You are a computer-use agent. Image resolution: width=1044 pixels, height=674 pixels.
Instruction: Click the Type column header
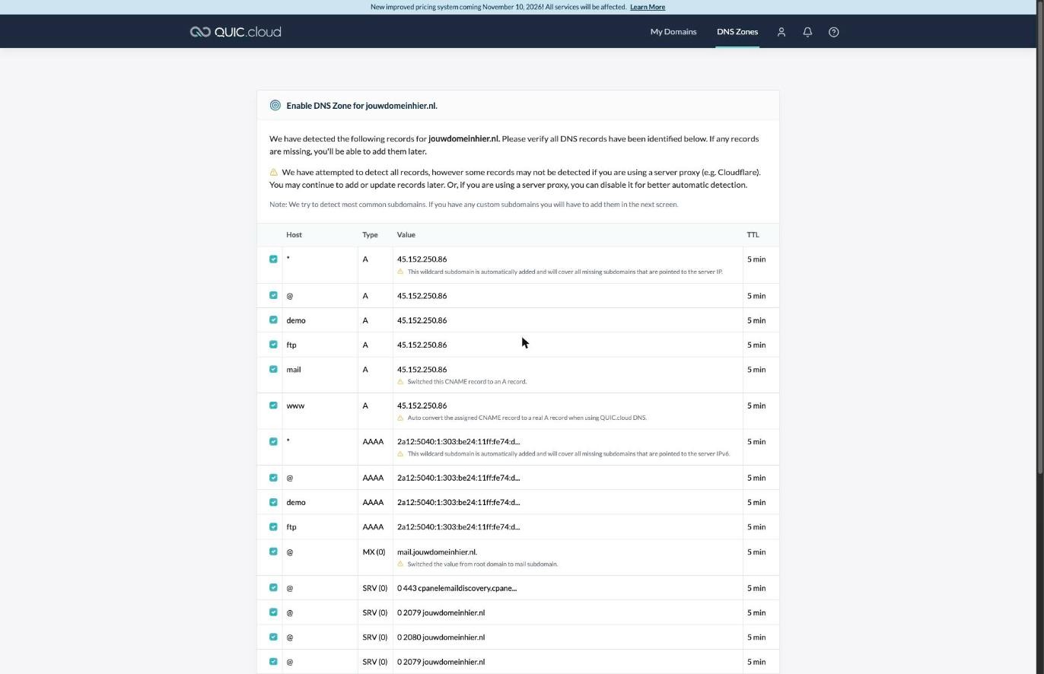pos(370,235)
